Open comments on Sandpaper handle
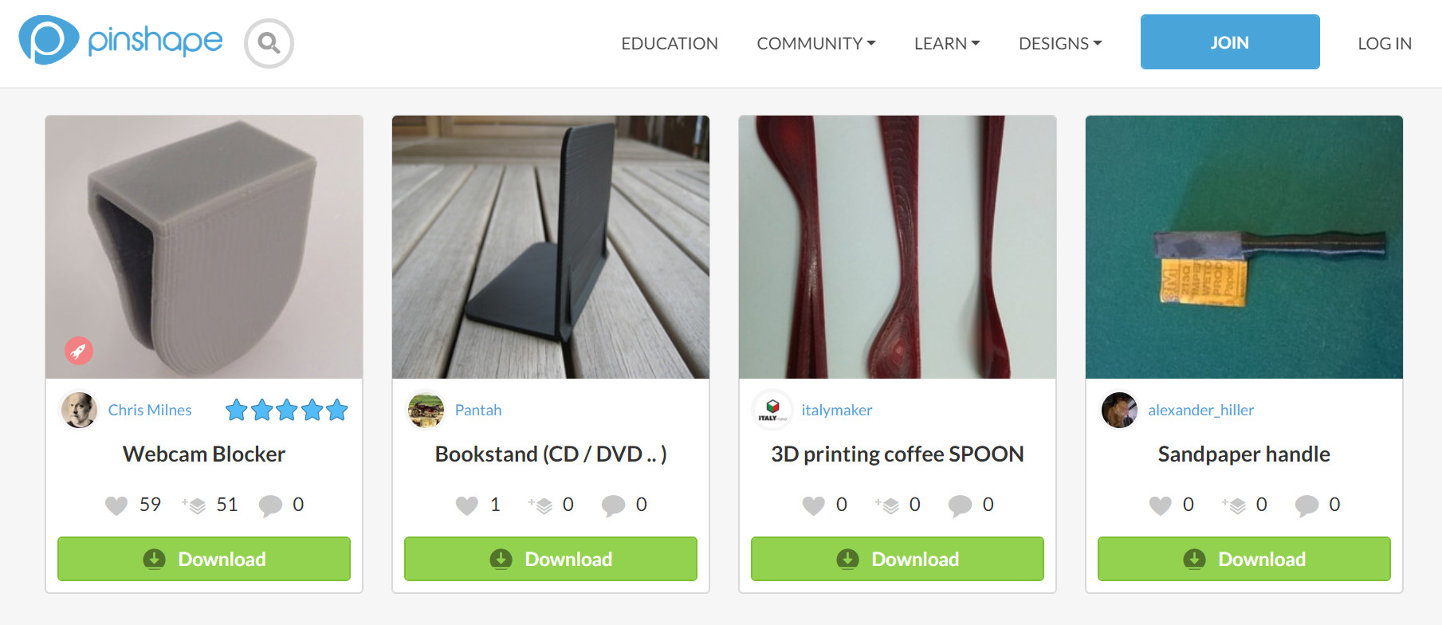This screenshot has width=1442, height=625. click(x=1307, y=505)
